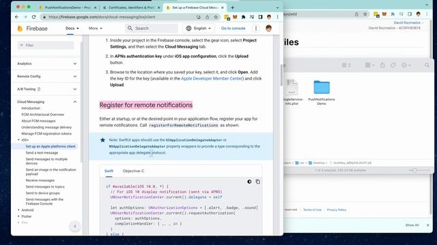
Task: Open a new tab with the plus button
Action: 232,7
